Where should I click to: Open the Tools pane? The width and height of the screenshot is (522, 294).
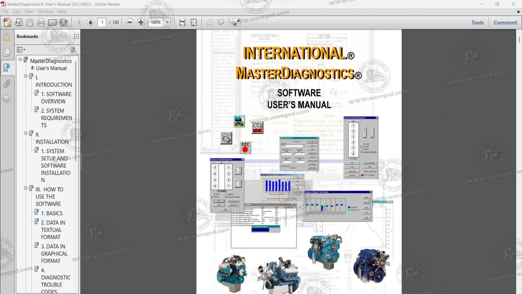click(x=478, y=22)
